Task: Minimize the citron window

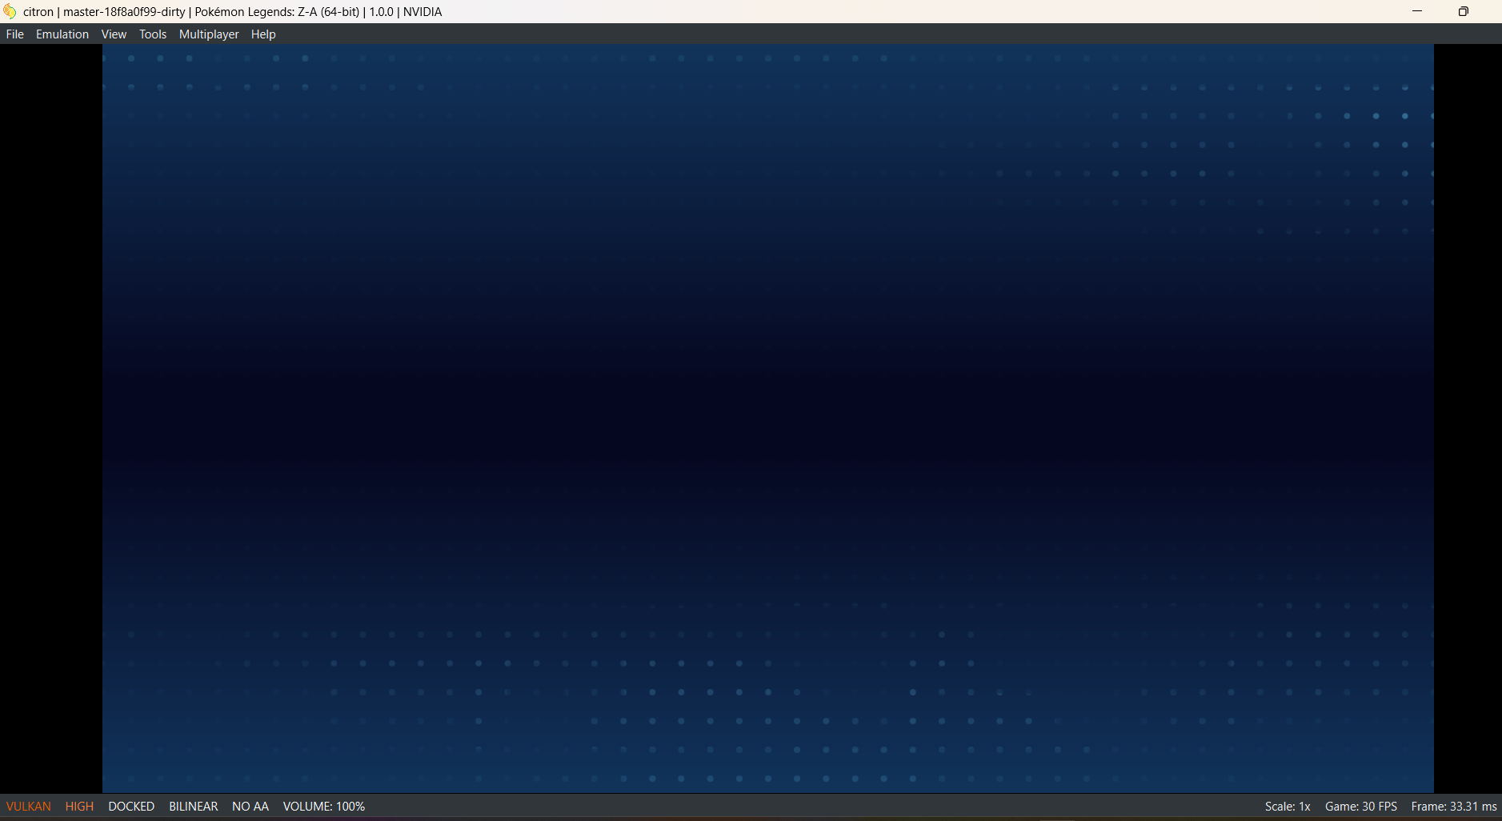Action: coord(1417,11)
